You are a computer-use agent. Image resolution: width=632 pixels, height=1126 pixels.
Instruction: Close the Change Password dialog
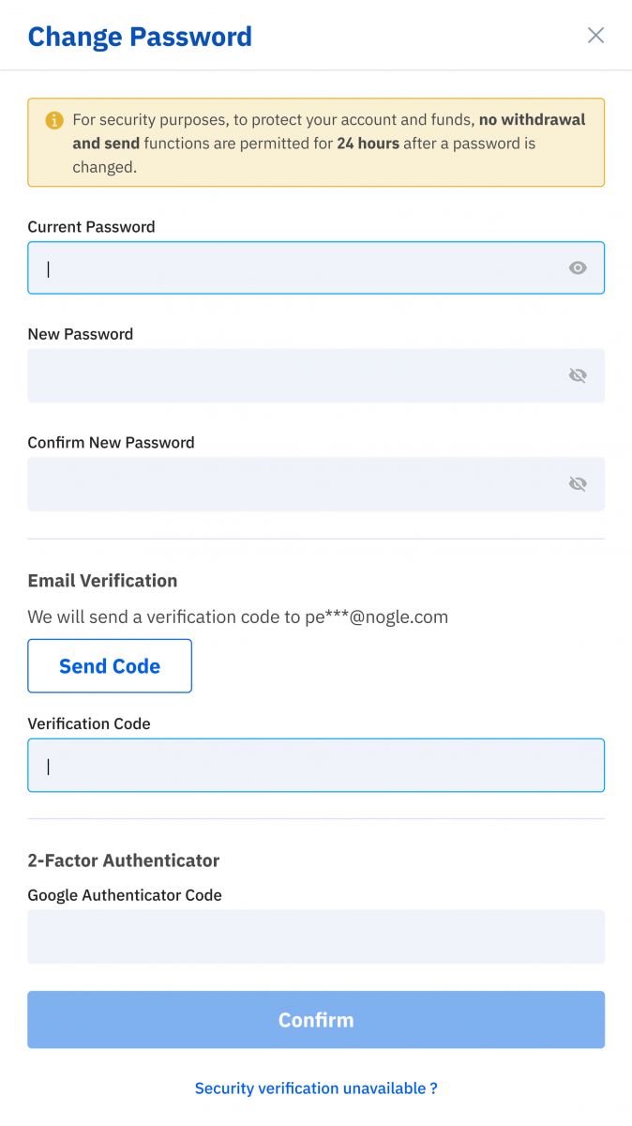[x=595, y=35]
